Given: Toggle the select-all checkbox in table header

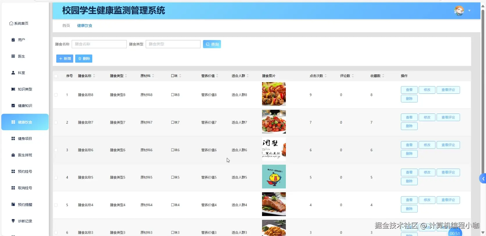Looking at the screenshot, I should pyautogui.click(x=56, y=76).
